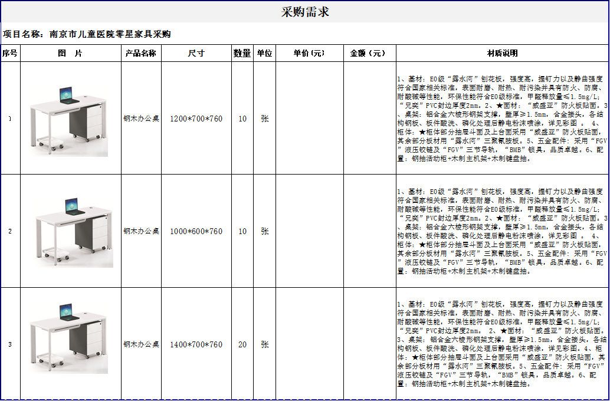Click the 1400*700*760 size cell

pyautogui.click(x=195, y=345)
